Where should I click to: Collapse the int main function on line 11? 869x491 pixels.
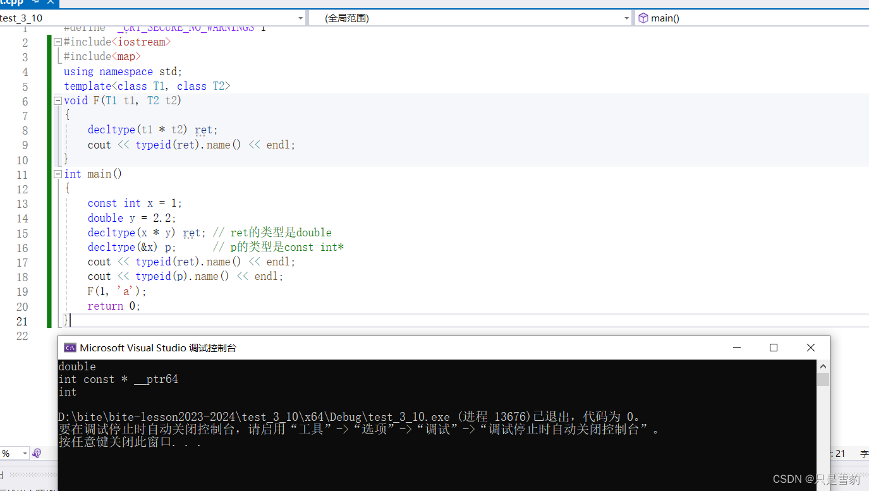(x=58, y=174)
